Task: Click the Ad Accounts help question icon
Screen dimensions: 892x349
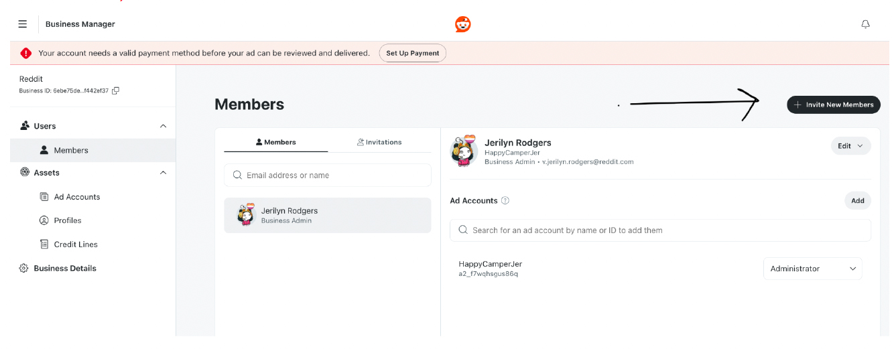Action: tap(505, 200)
